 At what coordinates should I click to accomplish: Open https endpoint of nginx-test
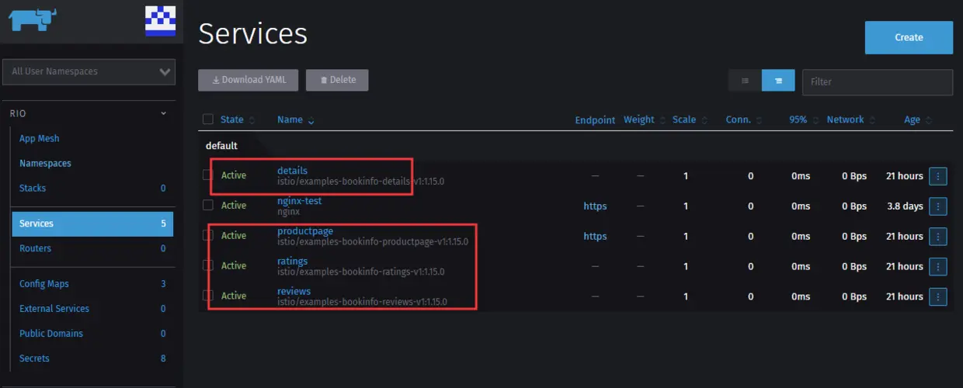pyautogui.click(x=595, y=206)
